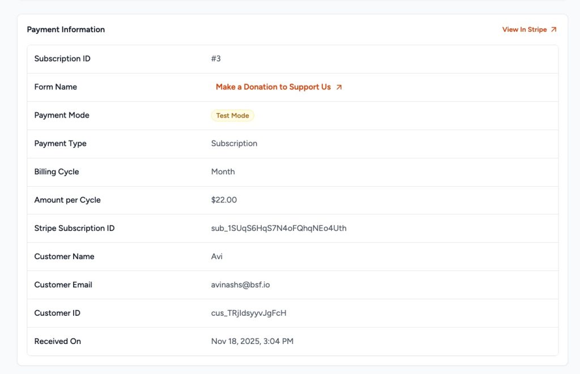Click the Test Mode badge
The height and width of the screenshot is (374, 580).
232,115
